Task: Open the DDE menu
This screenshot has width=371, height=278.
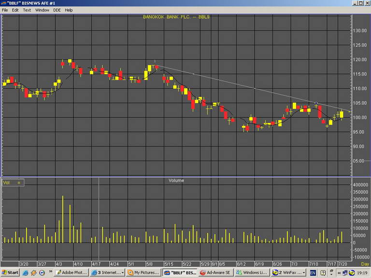Action: coord(57,10)
